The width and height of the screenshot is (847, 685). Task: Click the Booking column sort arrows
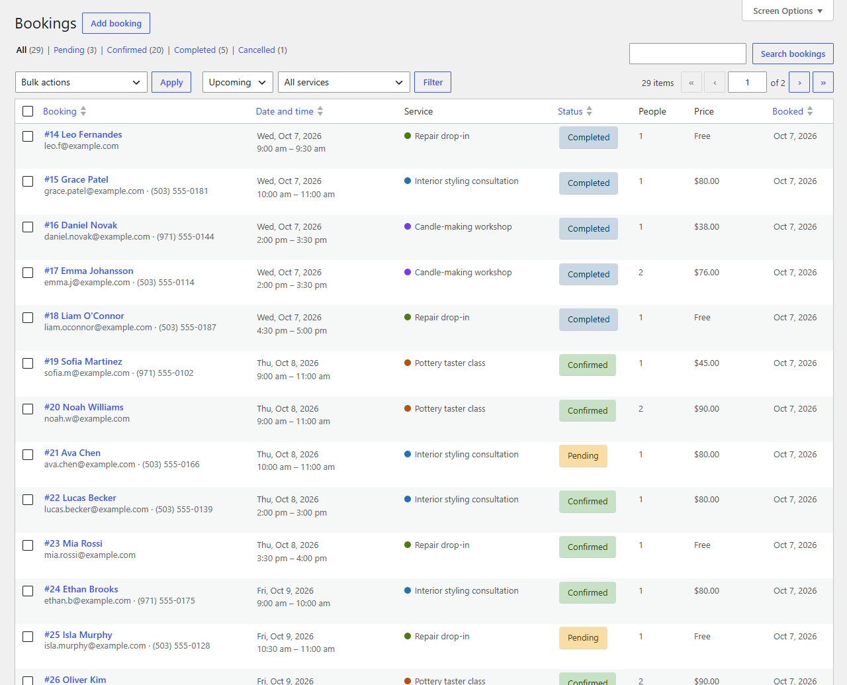(x=83, y=111)
